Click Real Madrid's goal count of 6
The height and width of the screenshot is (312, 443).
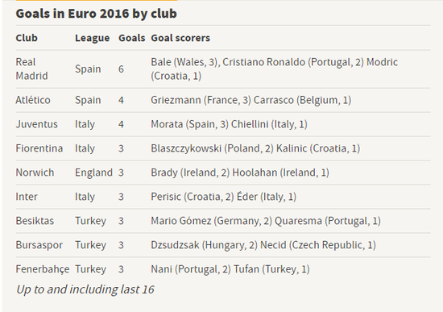[x=121, y=69]
